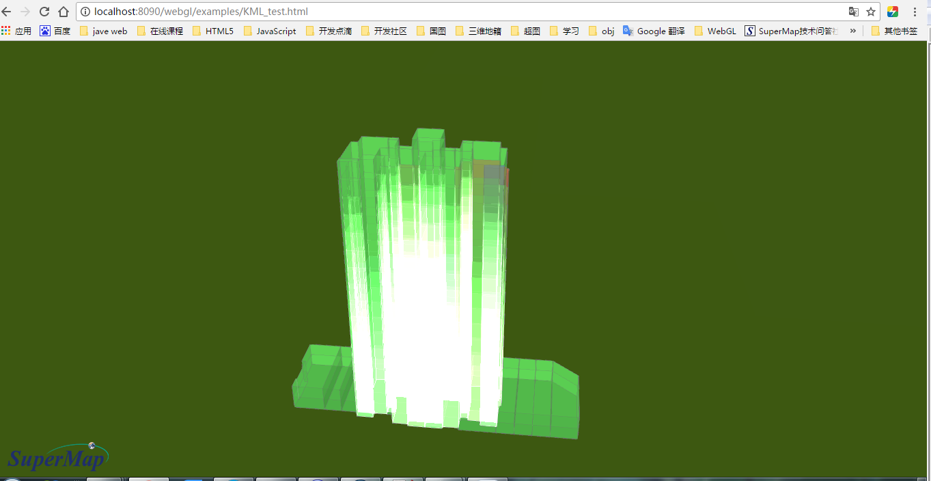This screenshot has height=481, width=931.
Task: Click the SuperMap logo in the viewer
Action: 58,457
